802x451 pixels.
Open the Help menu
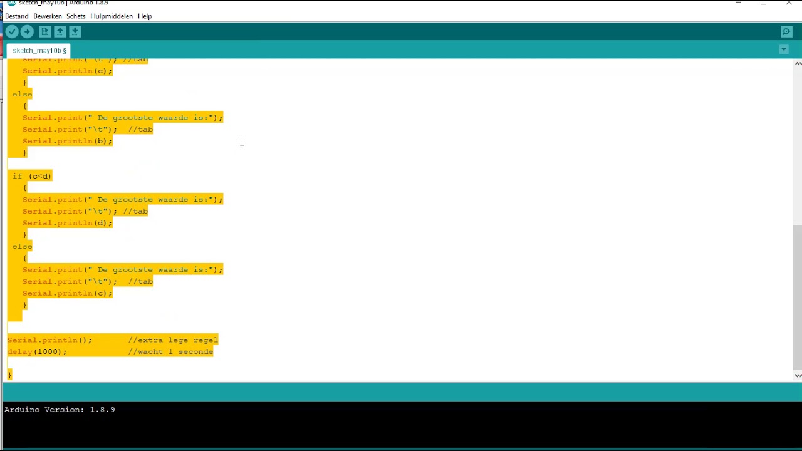pyautogui.click(x=145, y=16)
